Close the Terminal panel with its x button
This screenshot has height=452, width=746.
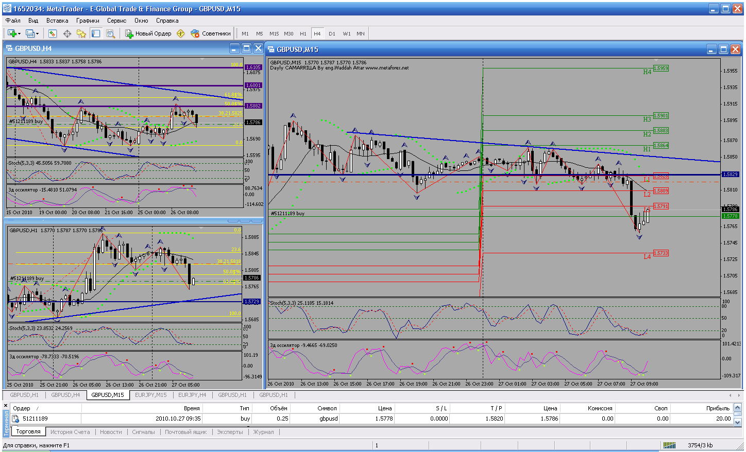pos(6,406)
